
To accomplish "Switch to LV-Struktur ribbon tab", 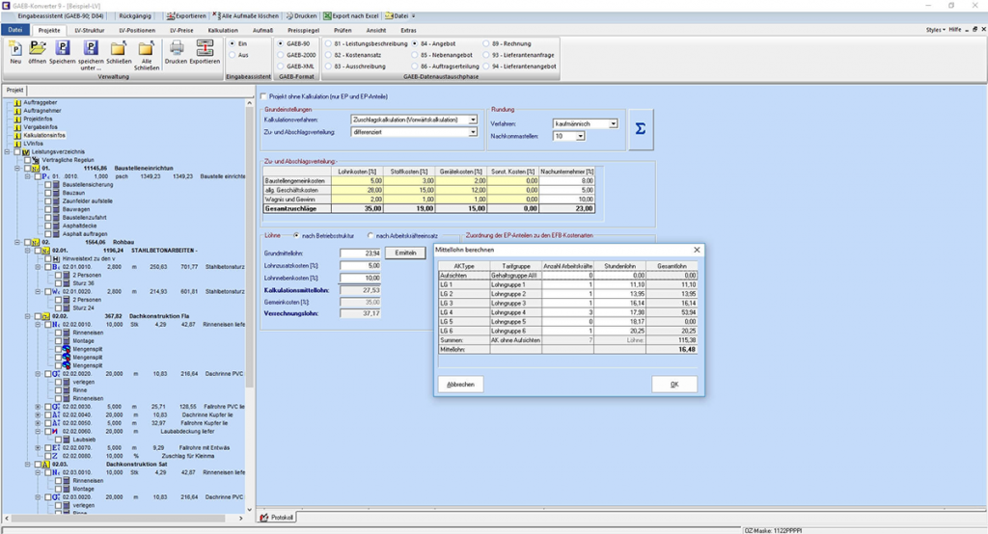I will [90, 30].
